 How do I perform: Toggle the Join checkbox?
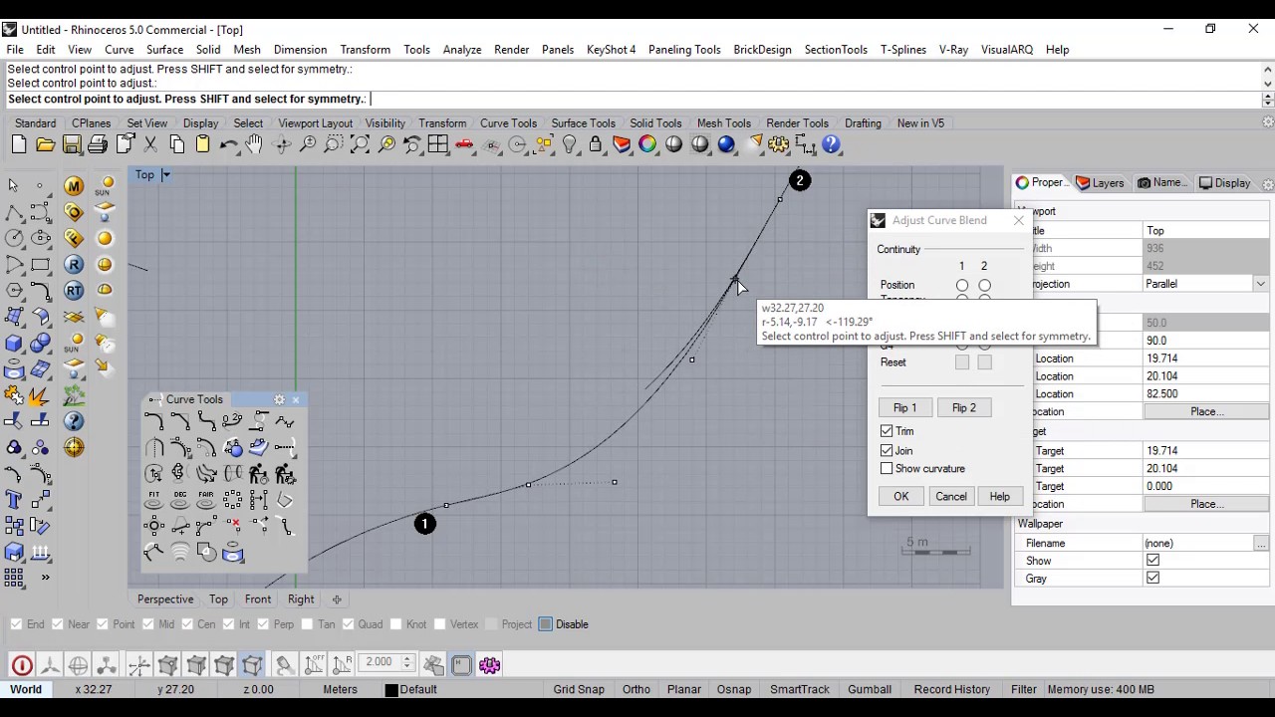click(x=887, y=450)
